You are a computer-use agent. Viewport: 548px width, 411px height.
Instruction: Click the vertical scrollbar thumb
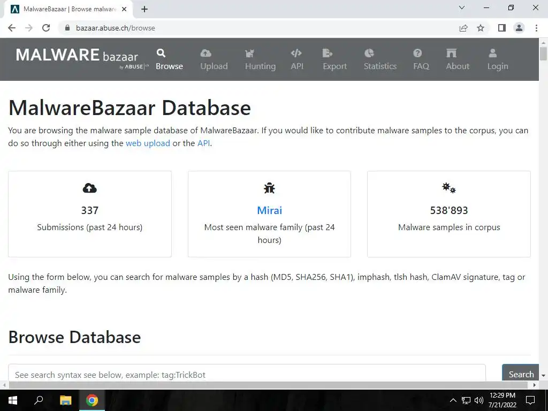(543, 54)
